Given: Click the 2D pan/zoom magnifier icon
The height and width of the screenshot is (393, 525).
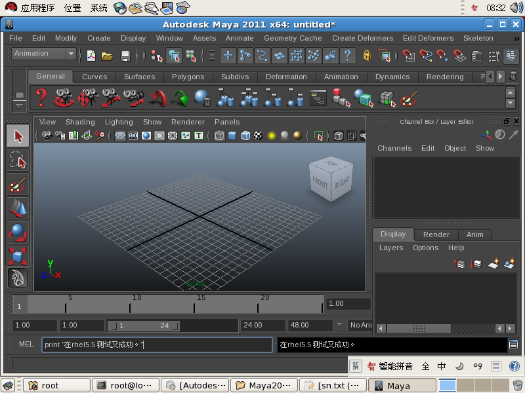Looking at the screenshot, I should pos(100,136).
